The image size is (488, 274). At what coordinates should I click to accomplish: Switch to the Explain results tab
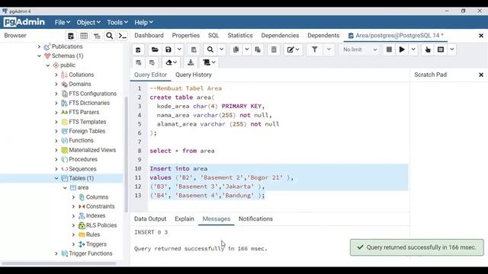pyautogui.click(x=185, y=218)
